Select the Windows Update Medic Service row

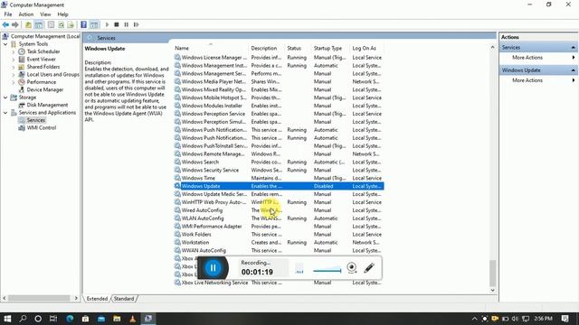pyautogui.click(x=279, y=194)
